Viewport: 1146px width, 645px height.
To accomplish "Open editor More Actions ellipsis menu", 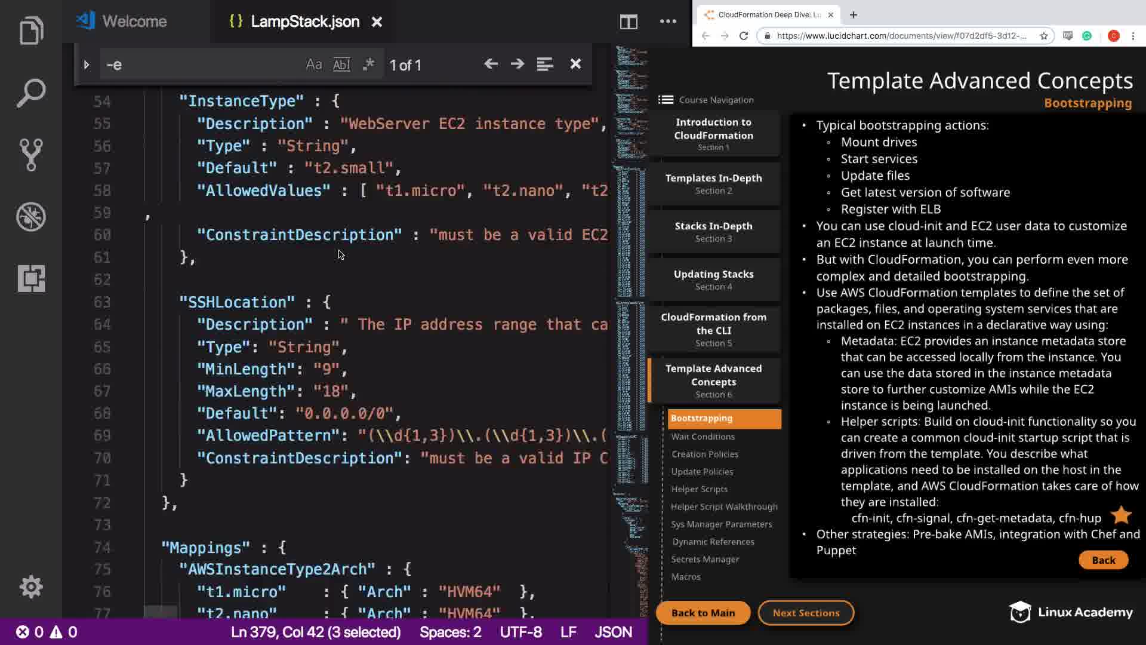I will (668, 22).
